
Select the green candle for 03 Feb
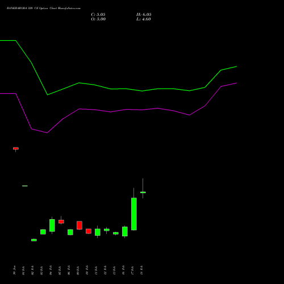click(43, 232)
